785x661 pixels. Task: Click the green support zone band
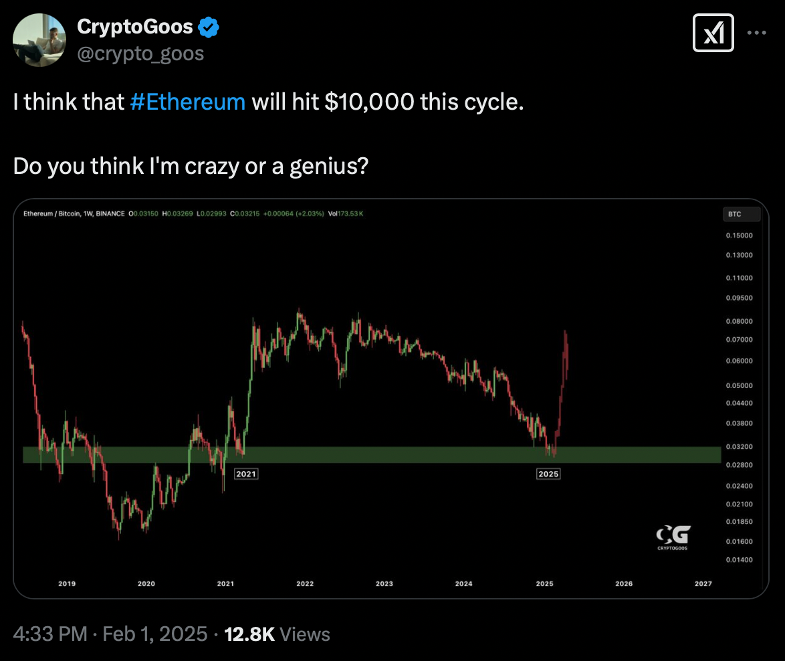[x=372, y=455]
